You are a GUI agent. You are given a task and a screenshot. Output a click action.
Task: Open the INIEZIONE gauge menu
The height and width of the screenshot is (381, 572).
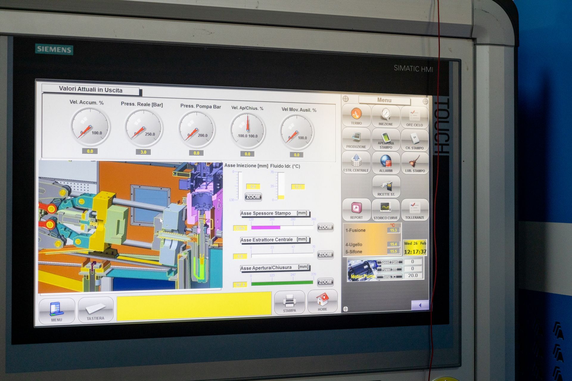[x=386, y=116]
